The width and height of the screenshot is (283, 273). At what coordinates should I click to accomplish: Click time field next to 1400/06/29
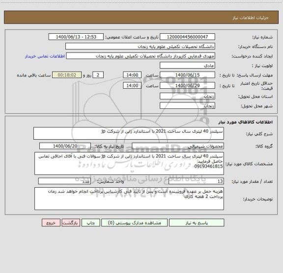(132, 86)
